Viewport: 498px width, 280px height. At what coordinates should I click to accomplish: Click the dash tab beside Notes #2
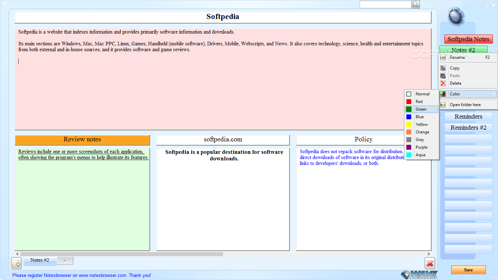[65, 260]
